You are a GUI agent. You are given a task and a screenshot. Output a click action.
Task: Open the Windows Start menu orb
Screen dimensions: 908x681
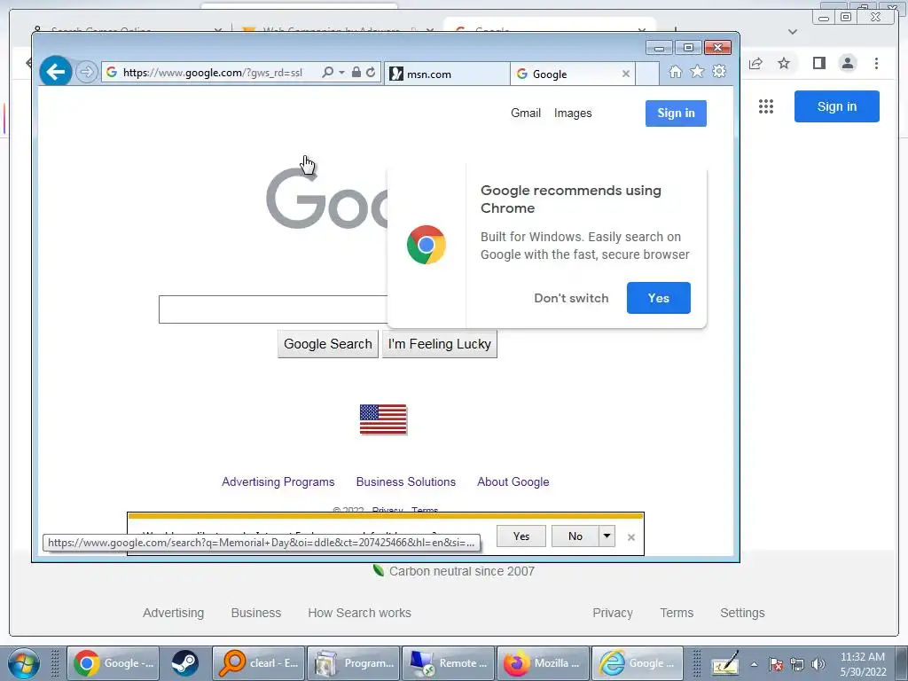(x=23, y=663)
